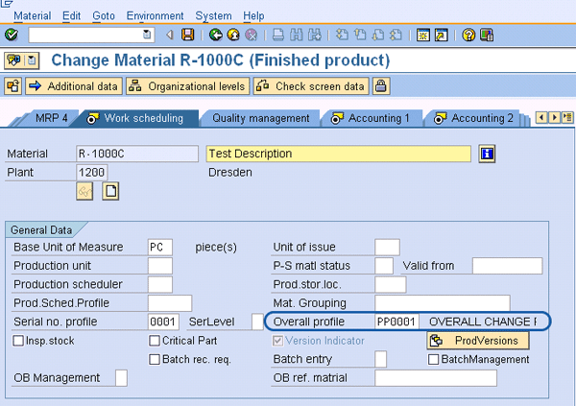Open ProdVersions button

click(x=477, y=341)
